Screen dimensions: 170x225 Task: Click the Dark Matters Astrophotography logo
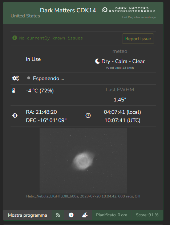[x=129, y=10]
